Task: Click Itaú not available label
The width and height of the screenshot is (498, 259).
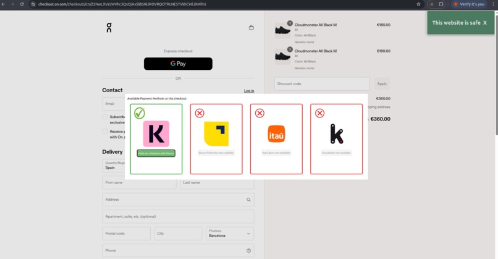Action: (x=276, y=153)
